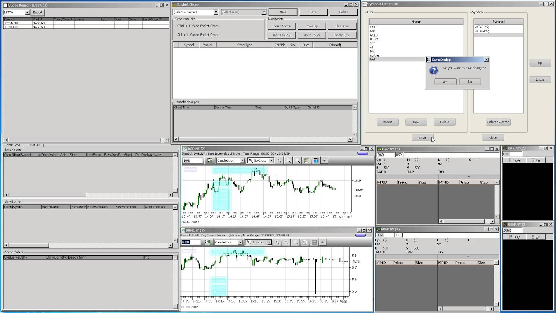Click New button under the Lists panel
556x313 pixels.
tap(416, 122)
